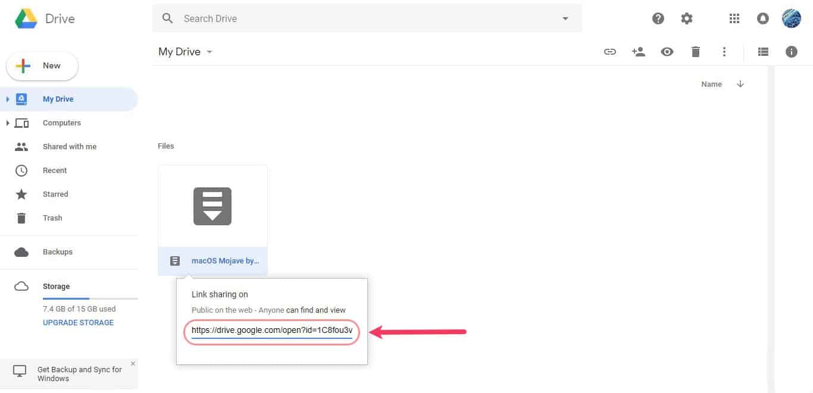Viewport: 813px width, 393px height.
Task: Select the macOS Mojave file thumbnail
Action: [212, 206]
